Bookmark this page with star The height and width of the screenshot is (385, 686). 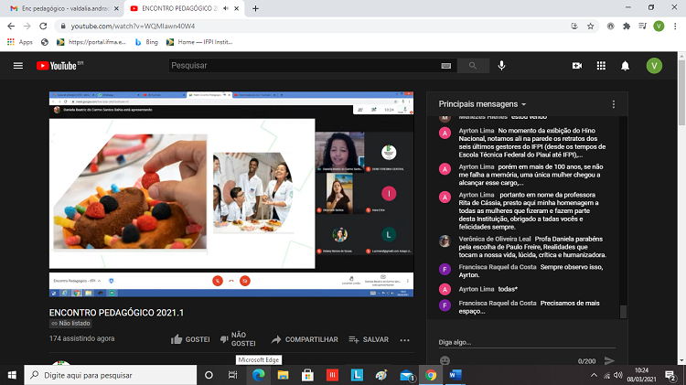tap(590, 27)
